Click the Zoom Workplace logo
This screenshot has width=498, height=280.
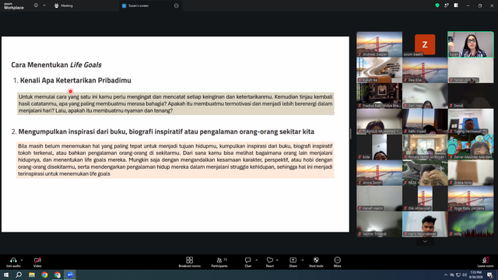(x=14, y=6)
